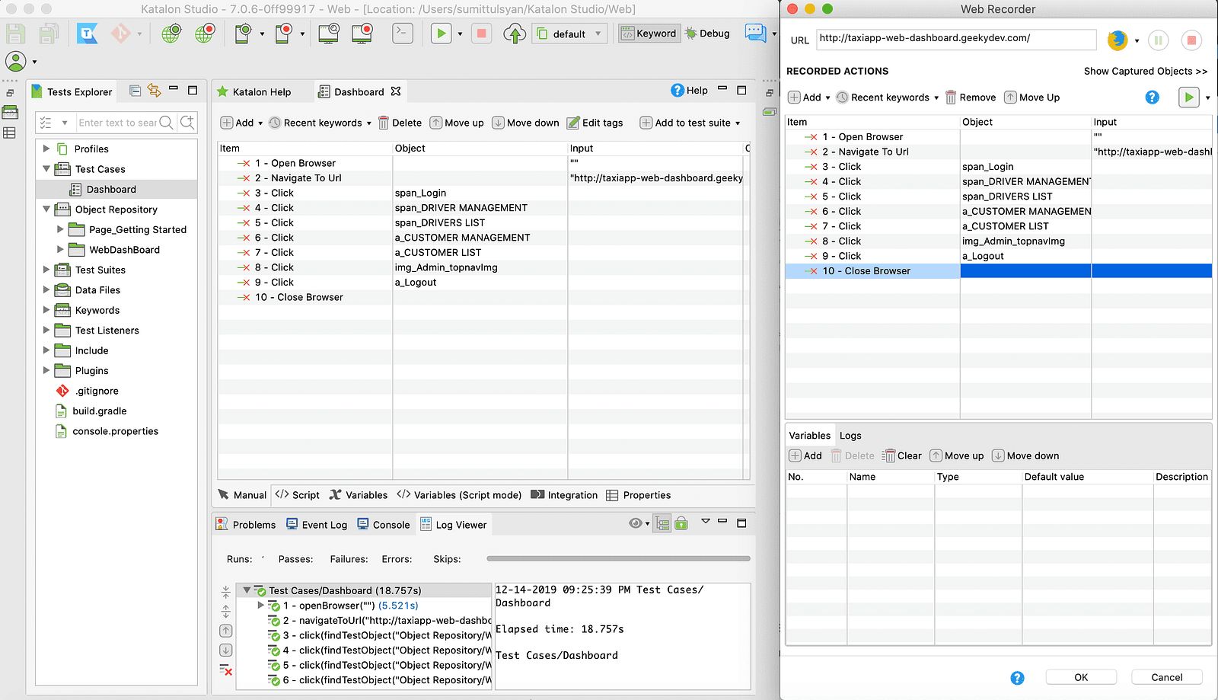Click Delete in the Dashboard editor toolbar

(400, 123)
